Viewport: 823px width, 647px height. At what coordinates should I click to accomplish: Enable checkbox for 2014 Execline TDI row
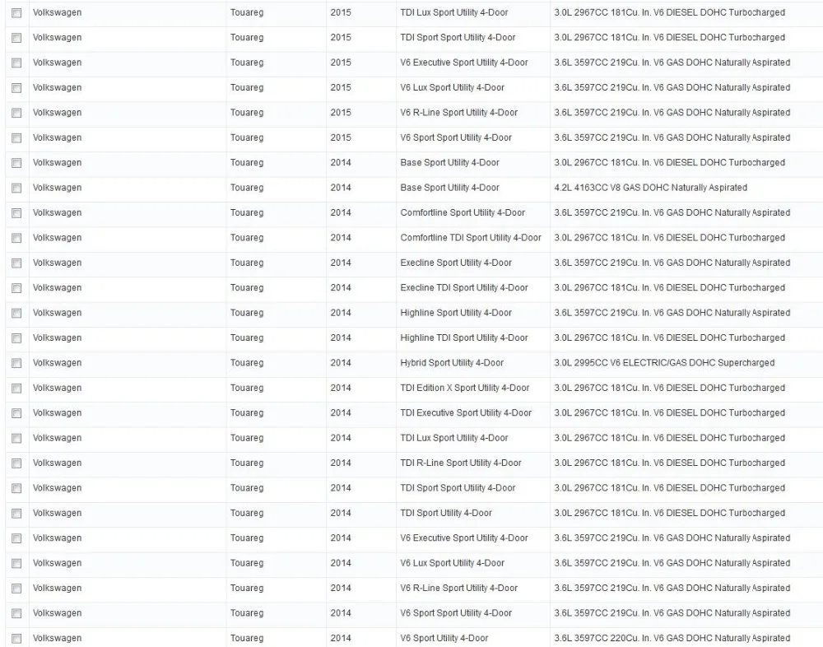(16, 288)
